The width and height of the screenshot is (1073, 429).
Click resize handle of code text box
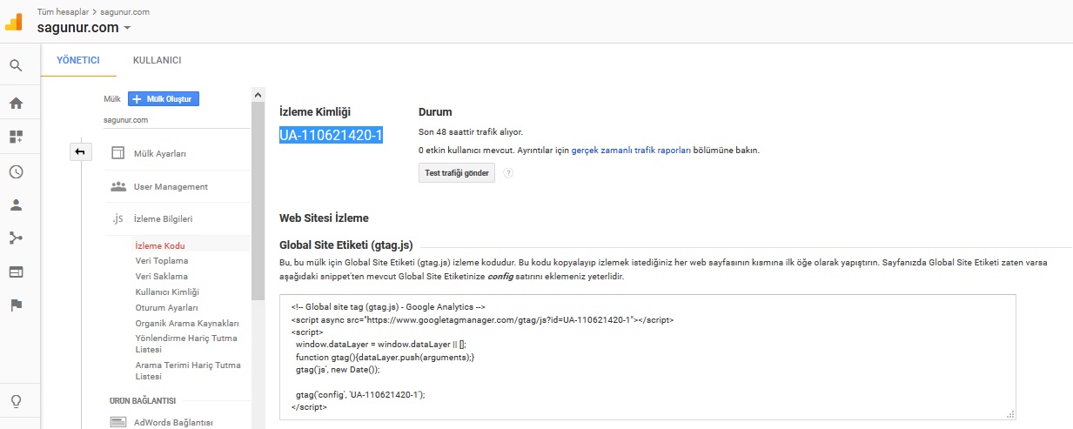[1011, 415]
